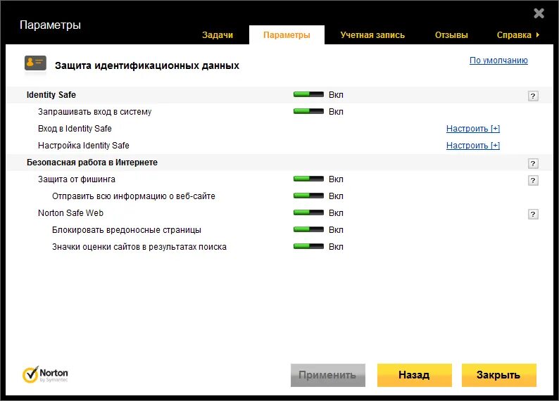
Task: Click arrow next to Справка tab
Action: [x=538, y=35]
